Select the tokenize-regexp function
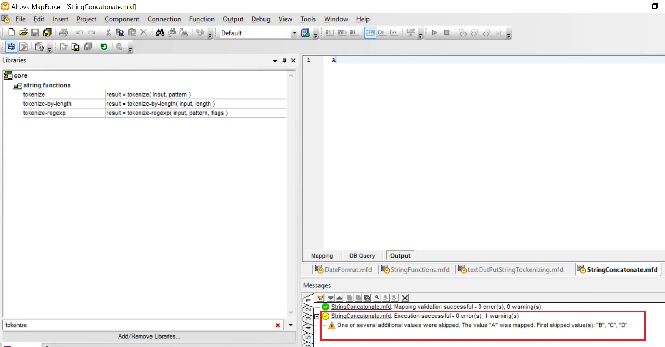 44,113
